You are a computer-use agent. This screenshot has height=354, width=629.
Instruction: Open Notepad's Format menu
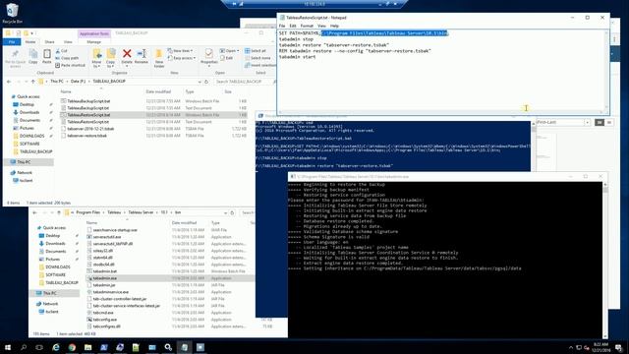(x=307, y=26)
